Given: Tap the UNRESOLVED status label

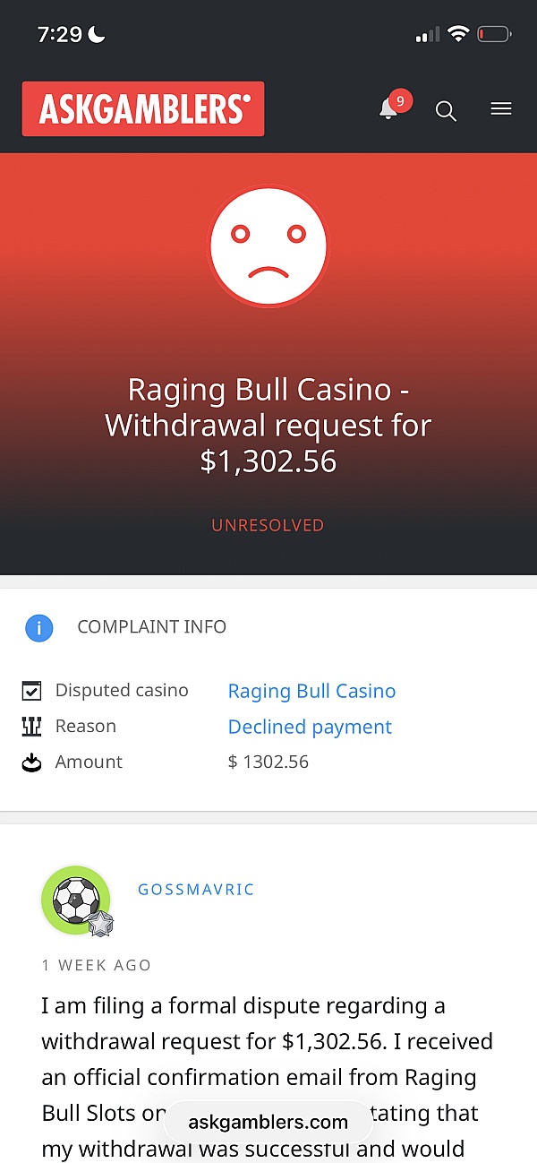Looking at the screenshot, I should tap(268, 525).
